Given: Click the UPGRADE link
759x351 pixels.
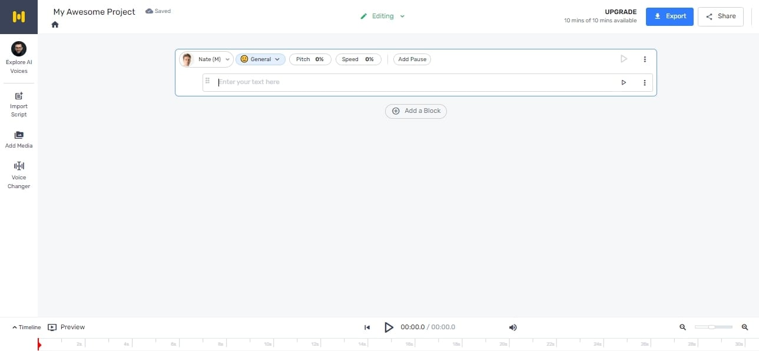Looking at the screenshot, I should [x=621, y=12].
